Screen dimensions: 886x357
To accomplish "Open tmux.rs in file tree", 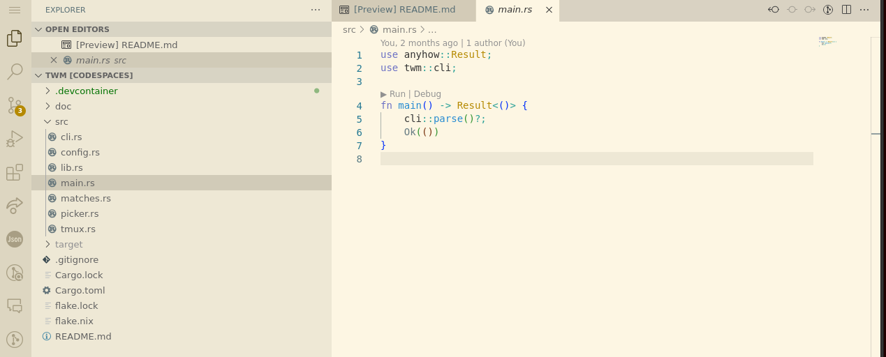I will 182,229.
